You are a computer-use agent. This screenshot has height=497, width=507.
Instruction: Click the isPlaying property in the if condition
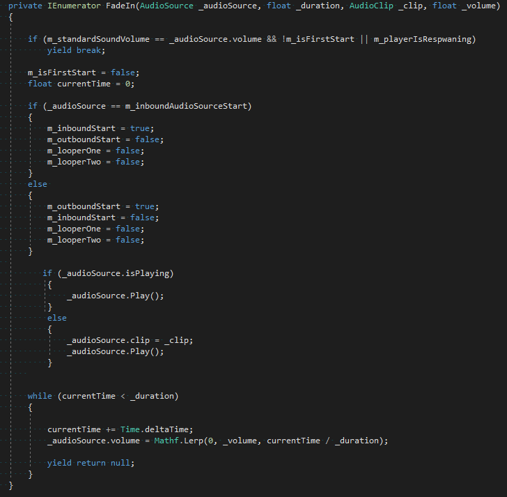click(x=147, y=274)
